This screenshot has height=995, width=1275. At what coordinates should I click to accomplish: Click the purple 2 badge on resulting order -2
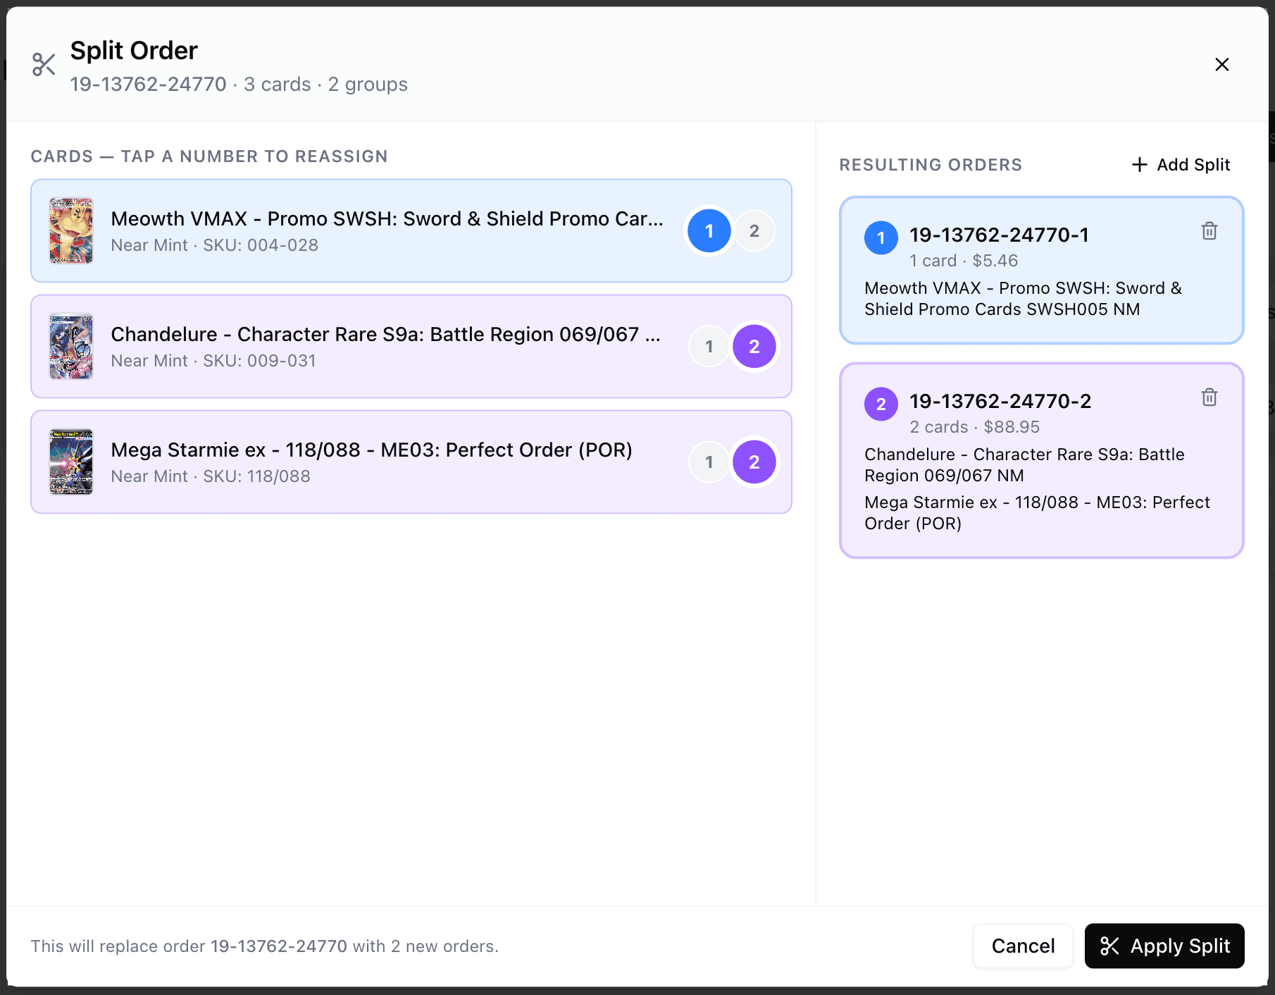click(x=881, y=404)
